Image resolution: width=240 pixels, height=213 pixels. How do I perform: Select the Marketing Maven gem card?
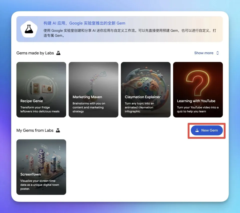pyautogui.click(x=93, y=89)
